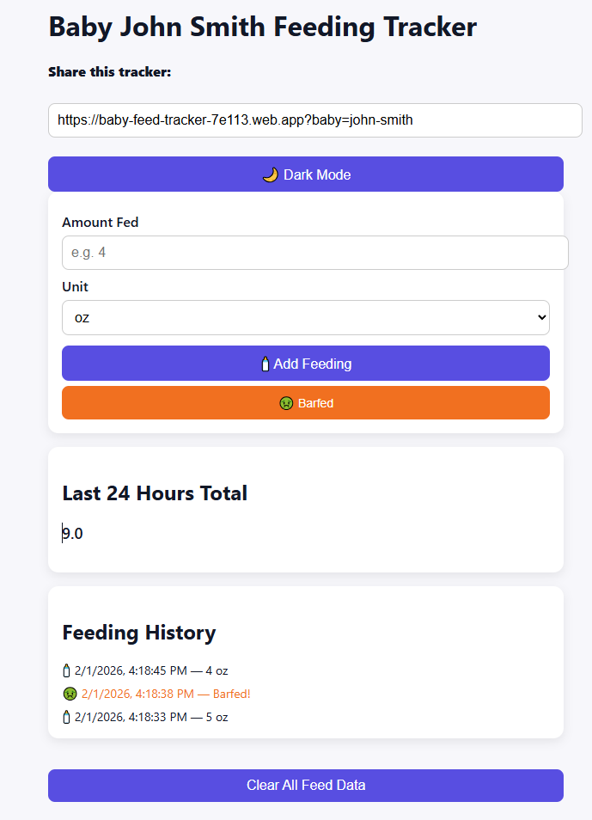Click bottle icon next to 4:18:33 PM entry
Viewport: 592px width, 820px height.
tap(66, 716)
